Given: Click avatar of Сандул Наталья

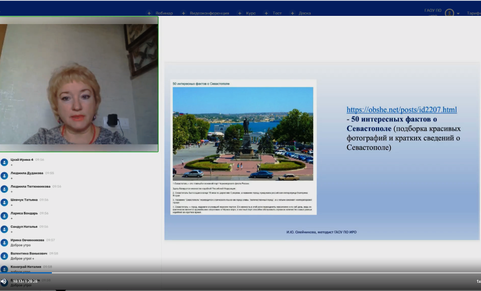Looking at the screenshot, I should 4,229.
